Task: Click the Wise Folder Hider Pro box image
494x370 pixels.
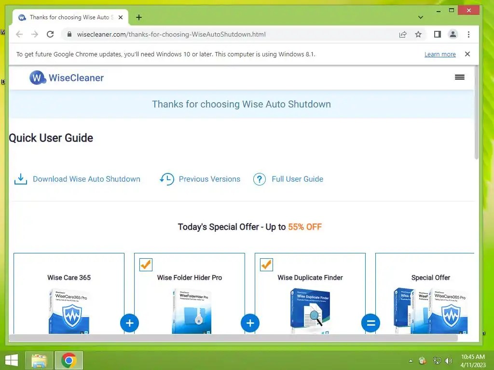Action: coord(192,311)
